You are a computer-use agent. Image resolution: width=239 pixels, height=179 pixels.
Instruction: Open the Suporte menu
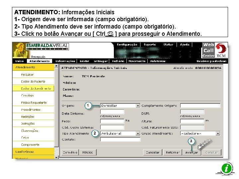pos(150,44)
